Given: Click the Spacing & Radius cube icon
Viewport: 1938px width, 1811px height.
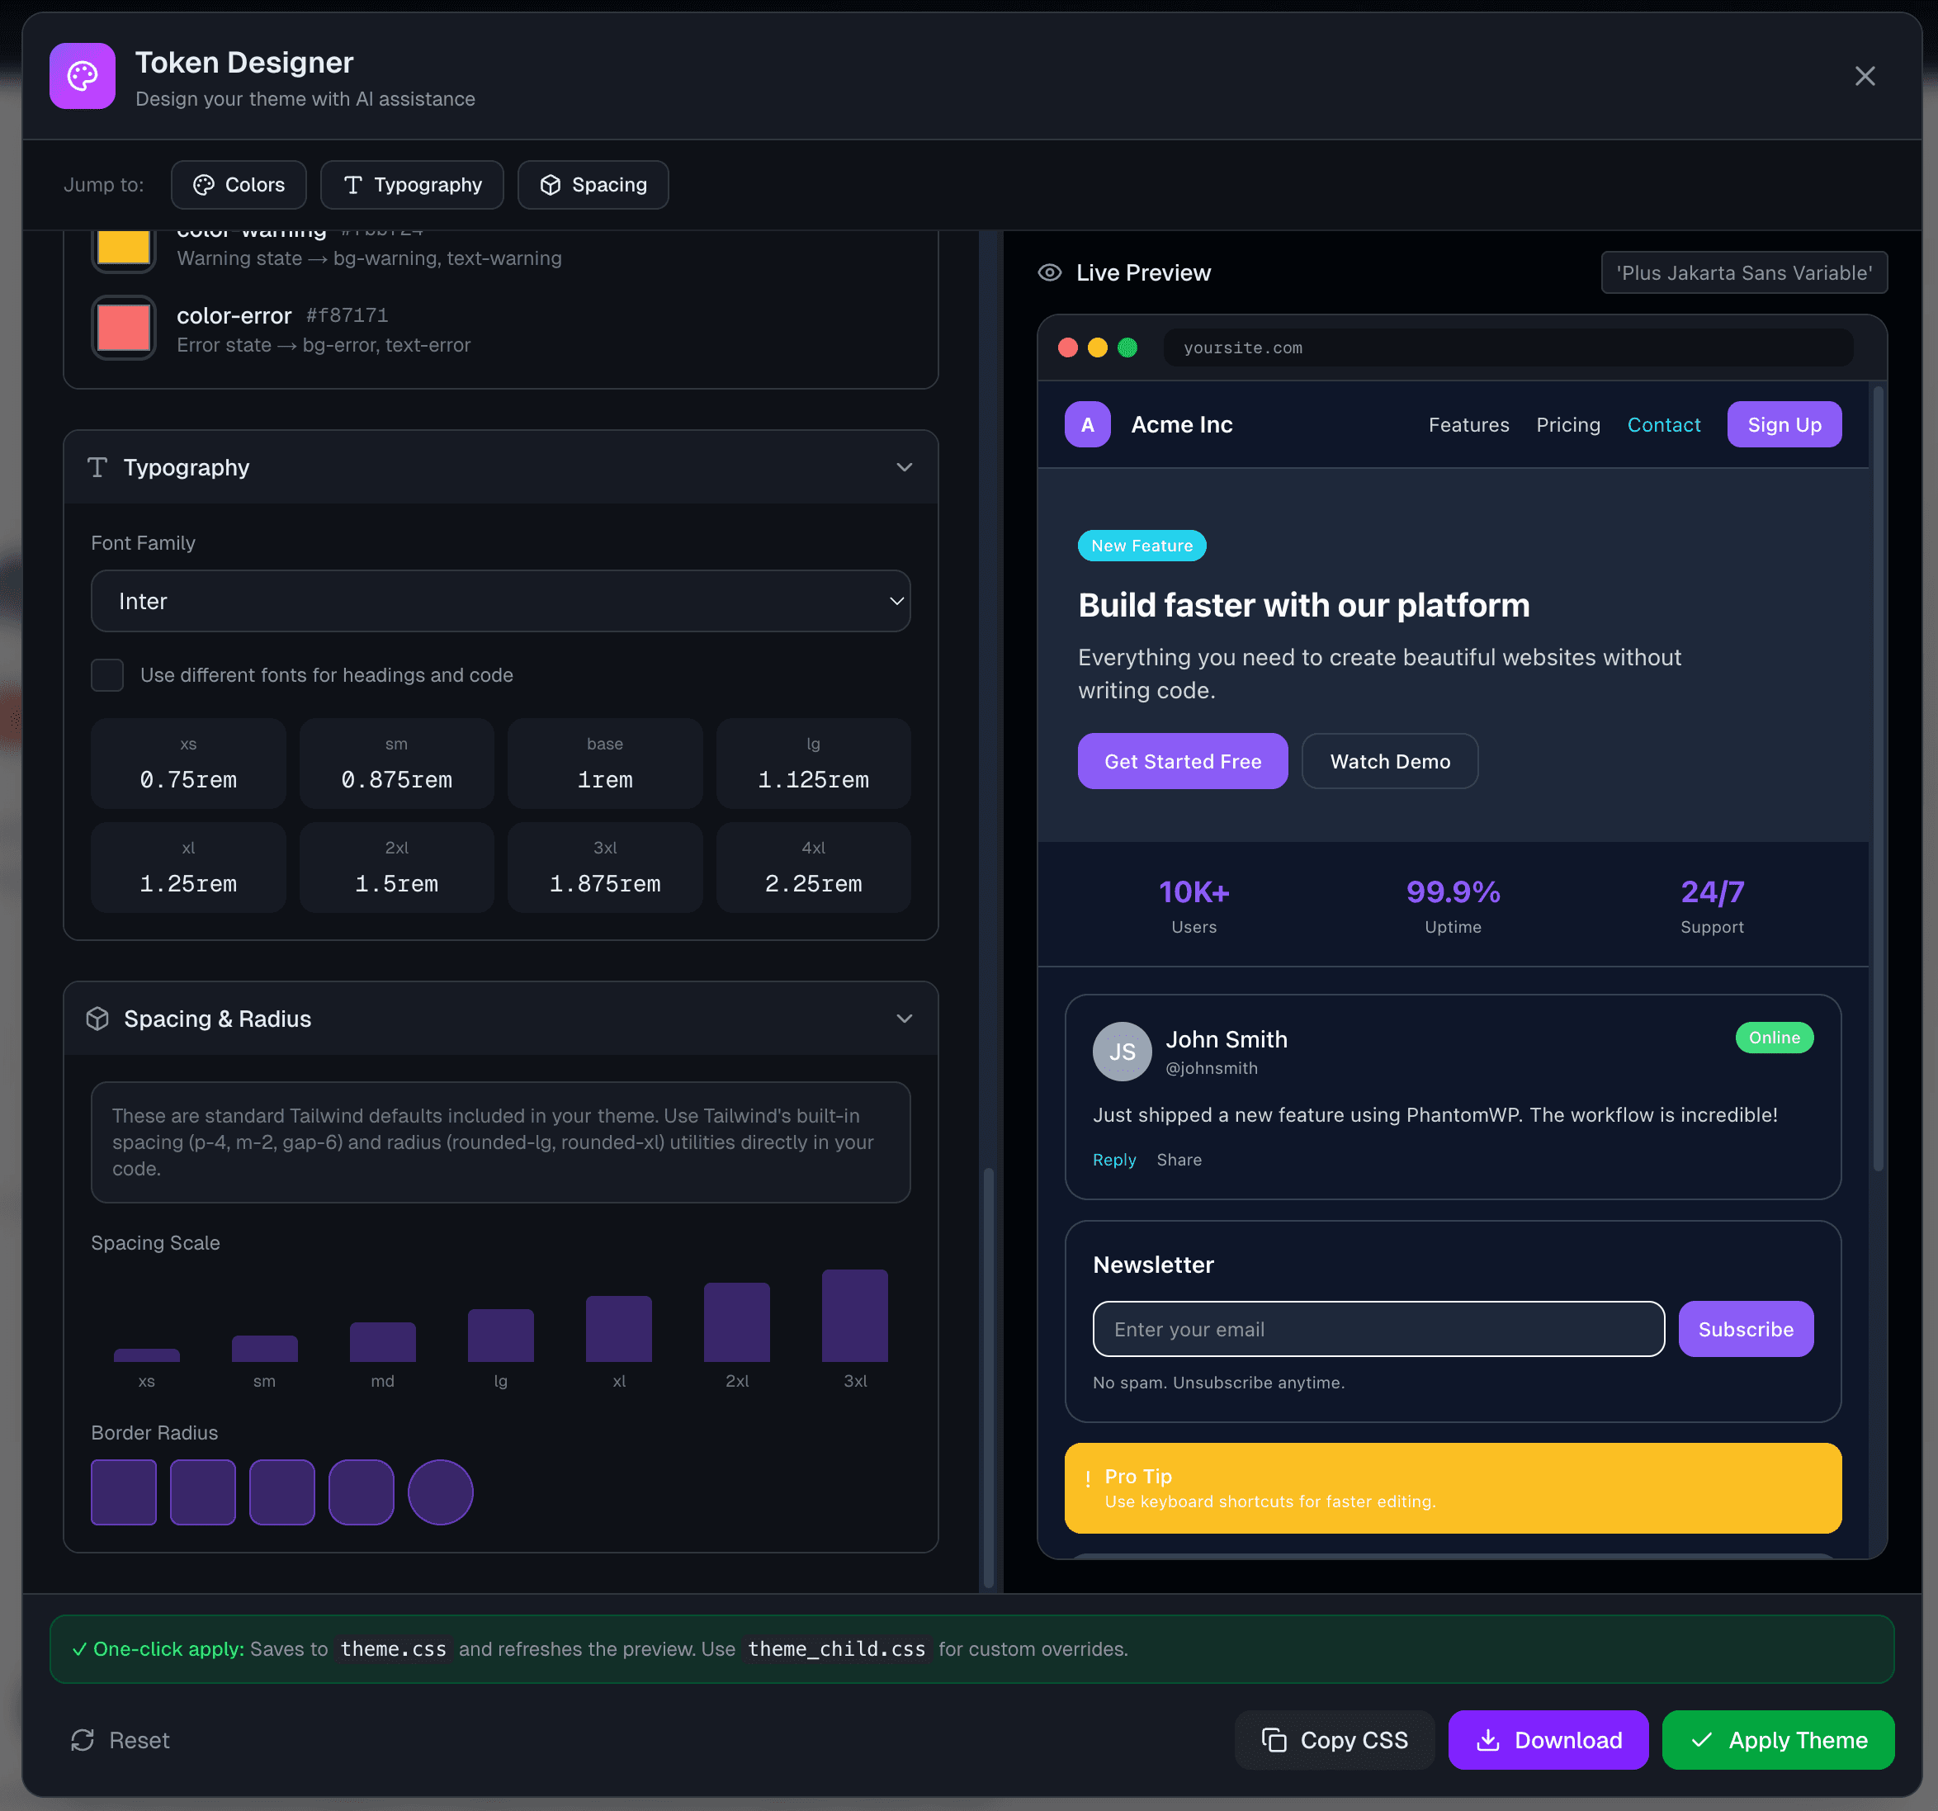Looking at the screenshot, I should (97, 1019).
